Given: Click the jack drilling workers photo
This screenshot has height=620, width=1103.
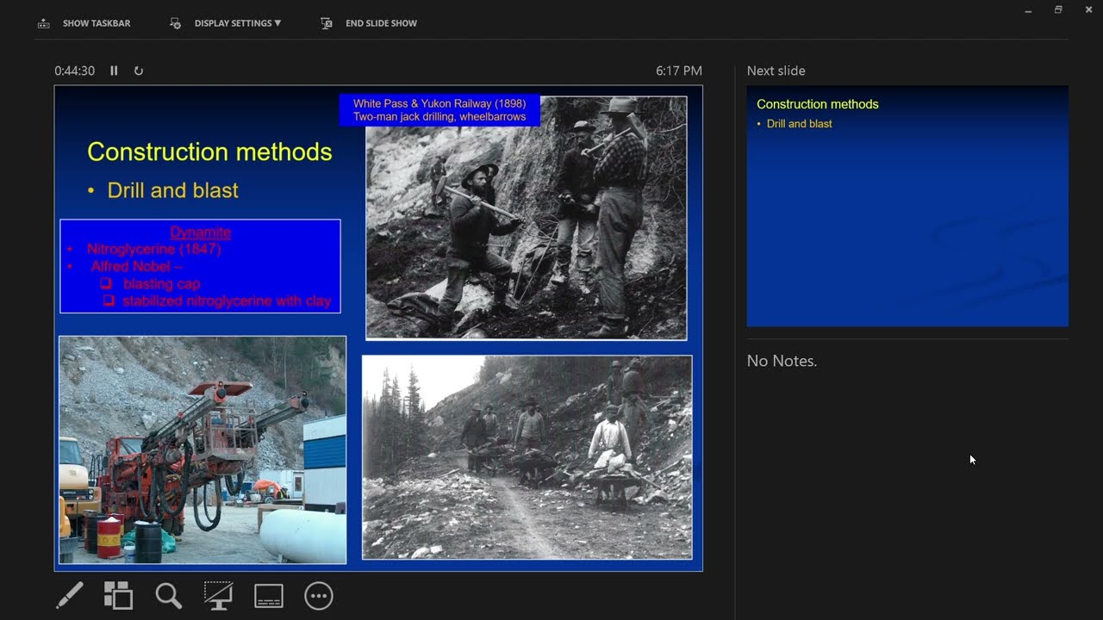Looking at the screenshot, I should pyautogui.click(x=527, y=218).
